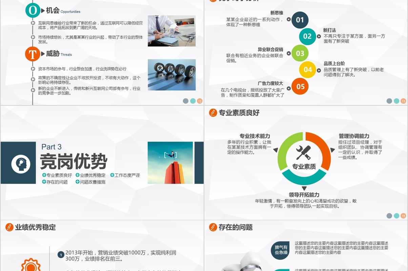This screenshot has width=408, height=271.
Task: Click the 新思维 heading
Action: pos(277,13)
